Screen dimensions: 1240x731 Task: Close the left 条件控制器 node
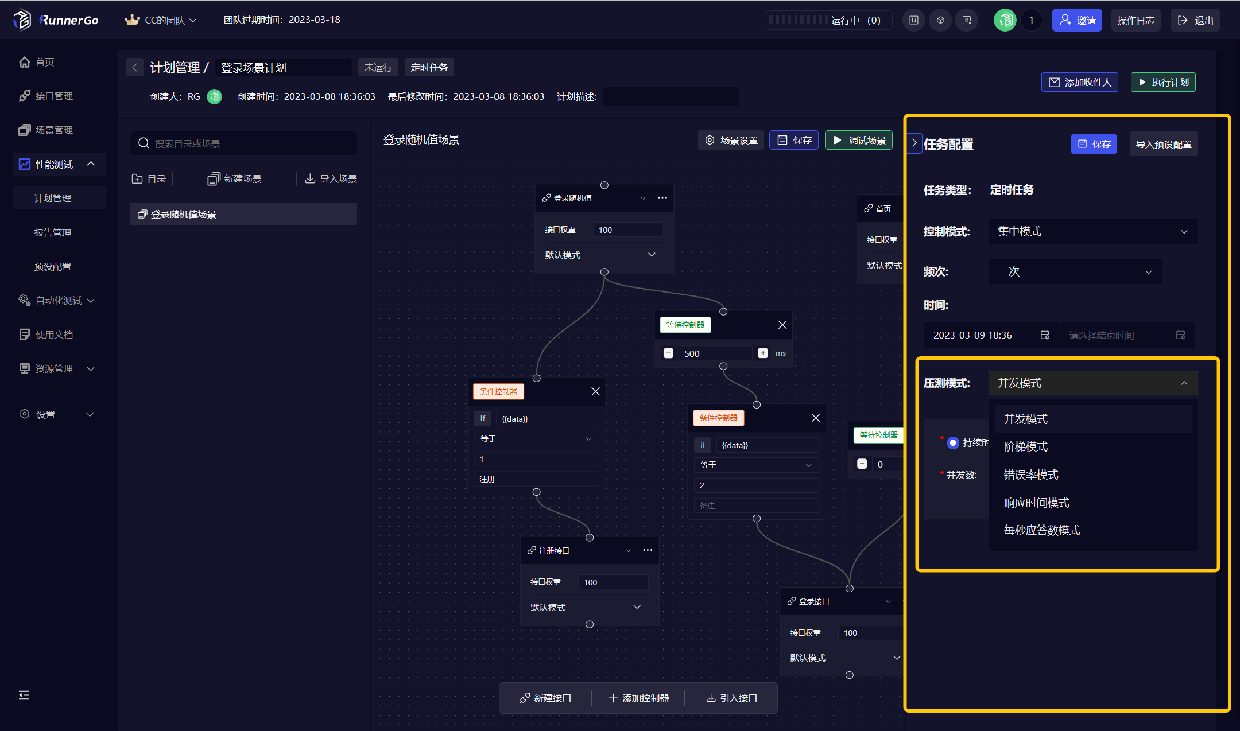pyautogui.click(x=595, y=391)
